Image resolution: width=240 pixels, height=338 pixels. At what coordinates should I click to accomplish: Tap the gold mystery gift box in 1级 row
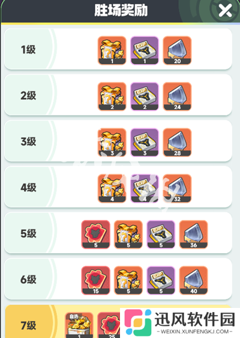pyautogui.click(x=112, y=51)
